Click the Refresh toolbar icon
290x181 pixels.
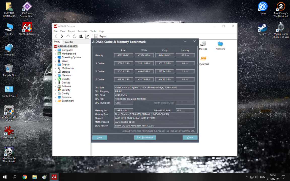(74, 36)
